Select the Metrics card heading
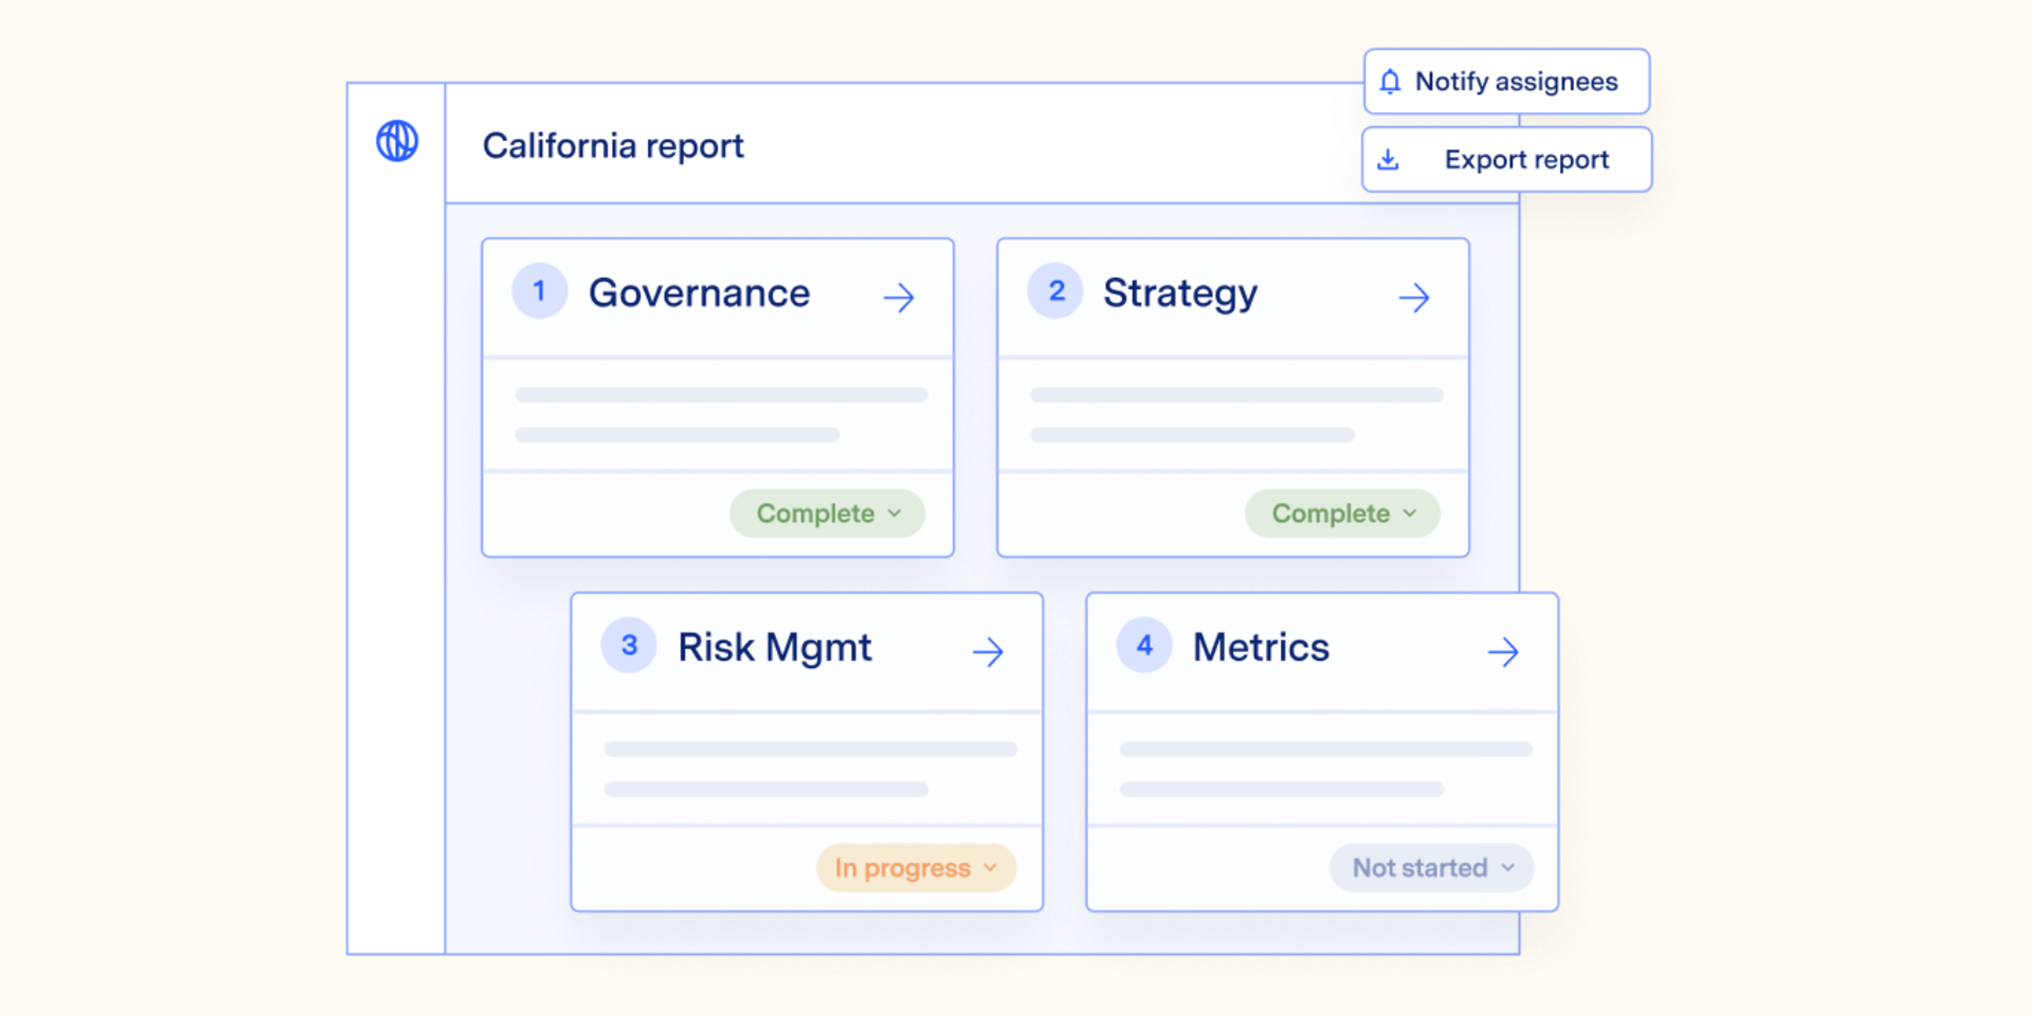This screenshot has height=1016, width=2032. click(1260, 647)
